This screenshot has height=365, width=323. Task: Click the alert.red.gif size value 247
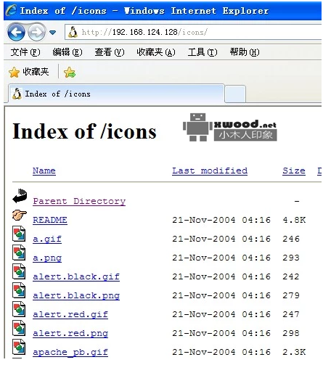click(x=291, y=314)
